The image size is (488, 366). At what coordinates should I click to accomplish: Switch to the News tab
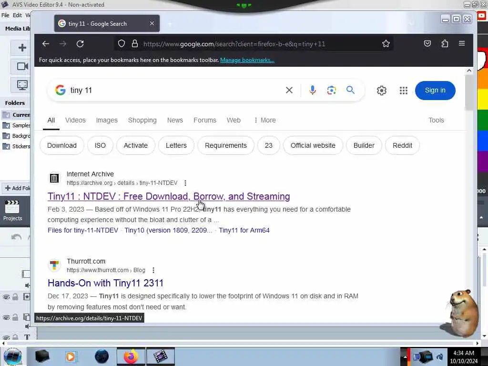[x=175, y=120]
